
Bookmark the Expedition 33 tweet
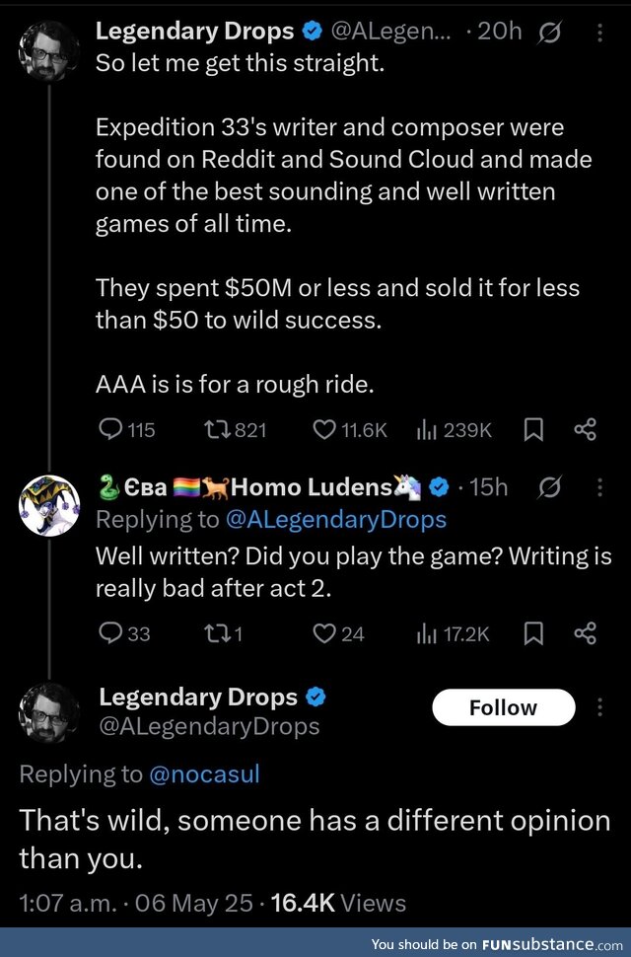click(x=533, y=429)
